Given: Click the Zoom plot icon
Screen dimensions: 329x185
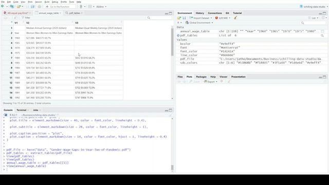Looking at the screenshot, I should point(191,81).
